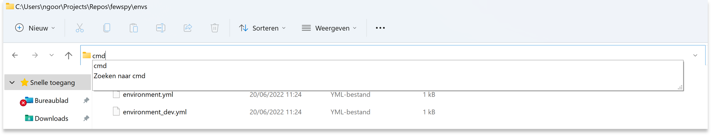
Task: Expand address bar history chevron
Action: pyautogui.click(x=695, y=55)
